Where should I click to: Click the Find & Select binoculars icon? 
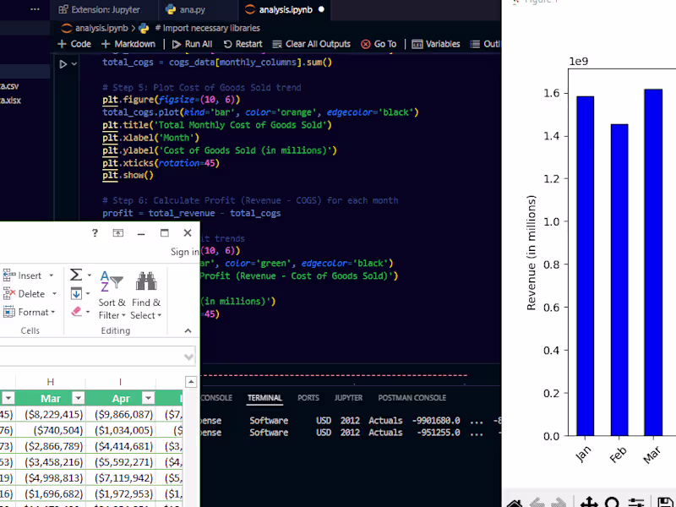coord(145,281)
